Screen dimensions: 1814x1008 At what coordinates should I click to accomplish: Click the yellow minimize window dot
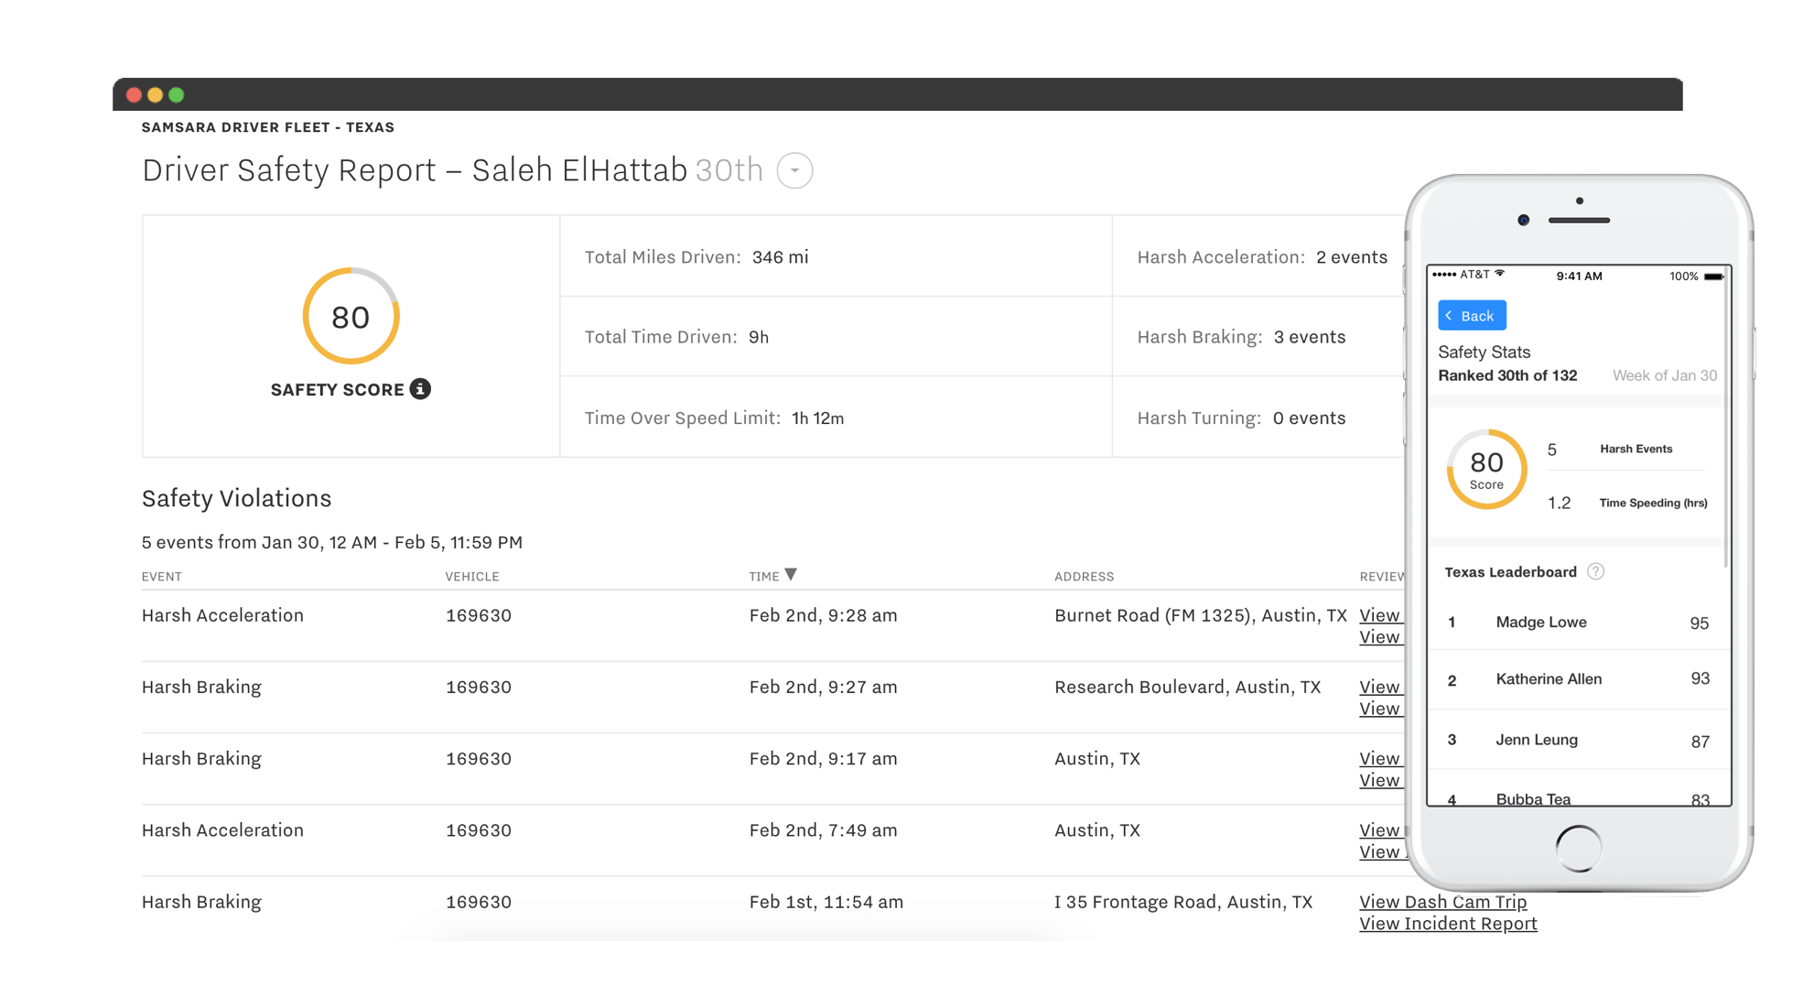coord(155,94)
